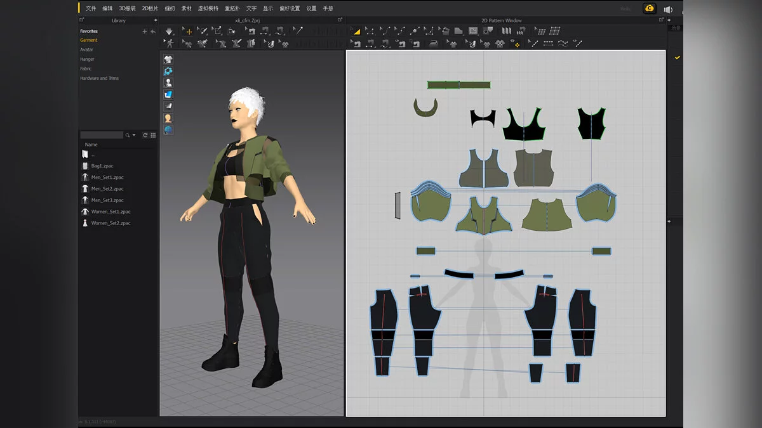The height and width of the screenshot is (428, 762).
Task: Open the 文件 menu
Action: [x=91, y=8]
